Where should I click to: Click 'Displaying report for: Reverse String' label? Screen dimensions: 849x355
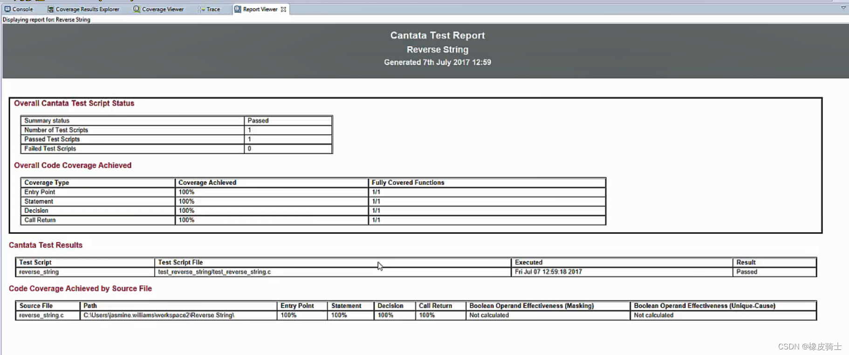tap(47, 20)
